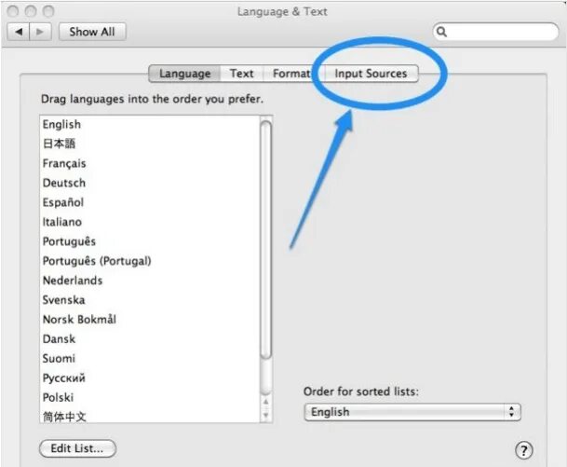The image size is (567, 467).
Task: Go back with the left arrow button
Action: coord(19,32)
